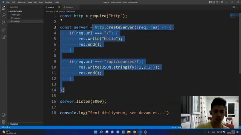This screenshot has height=135, width=241.
Task: Click the network and volume tray icons
Action: (221, 132)
